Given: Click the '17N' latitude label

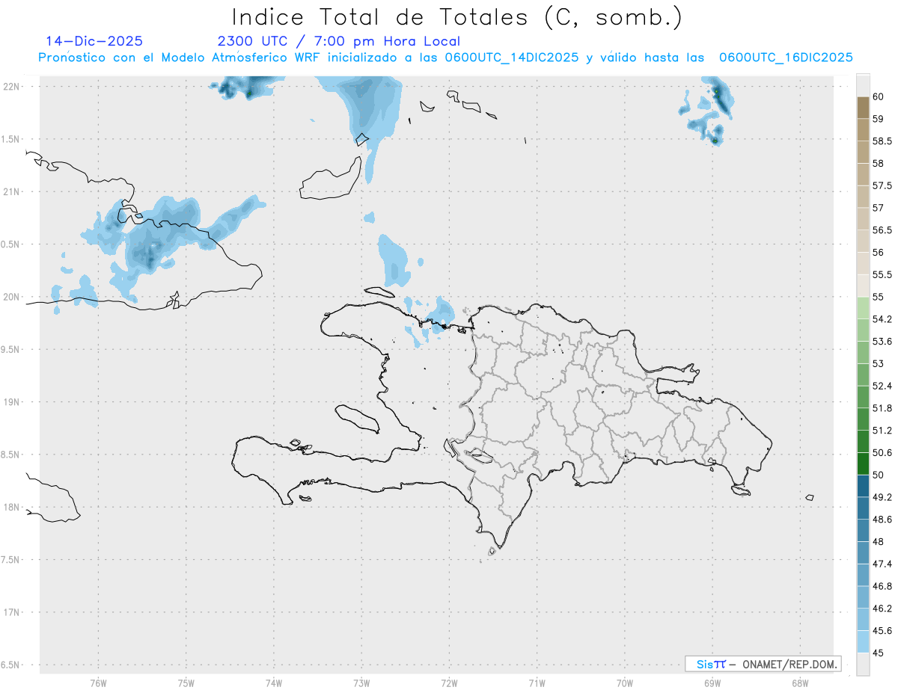Looking at the screenshot, I should (x=11, y=612).
